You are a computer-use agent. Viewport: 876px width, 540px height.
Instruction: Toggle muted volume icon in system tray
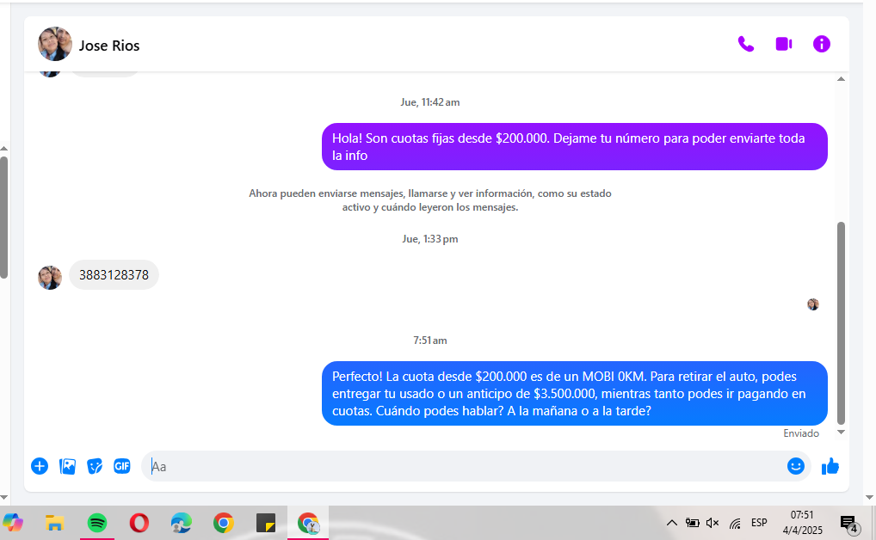(713, 523)
